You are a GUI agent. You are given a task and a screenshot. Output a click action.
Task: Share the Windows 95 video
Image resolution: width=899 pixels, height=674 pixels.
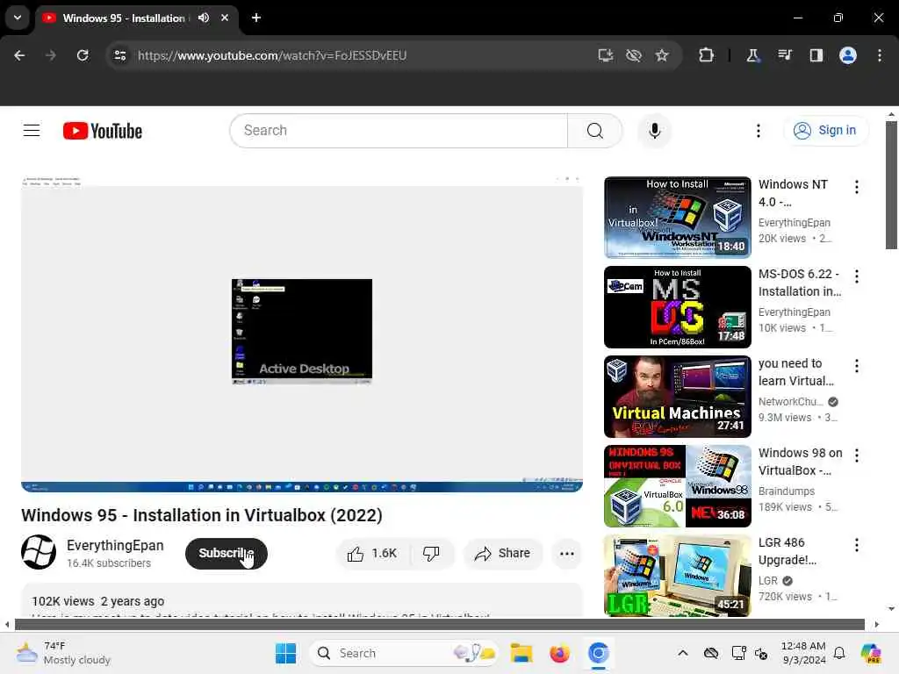point(503,554)
